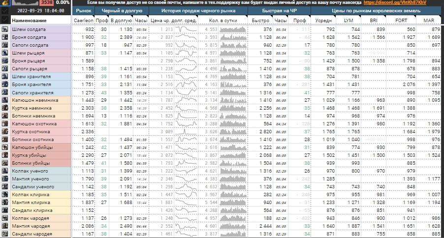This screenshot has width=444, height=238.
Task: Click the FORT column header
Action: tap(401, 20)
